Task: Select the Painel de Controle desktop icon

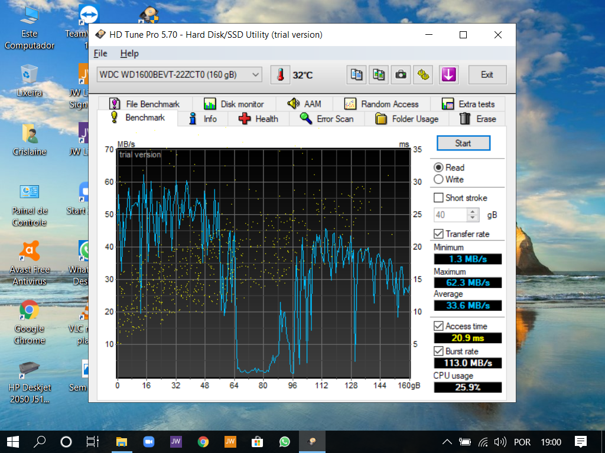Action: click(30, 205)
